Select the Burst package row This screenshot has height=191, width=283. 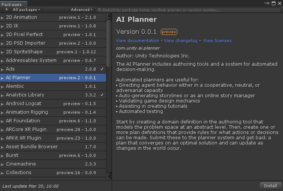tap(53, 155)
